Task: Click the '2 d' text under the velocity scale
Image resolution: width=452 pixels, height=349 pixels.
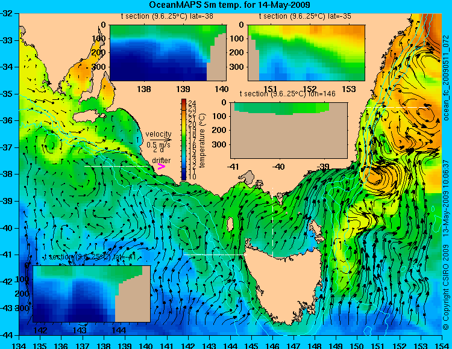Action: (159, 150)
